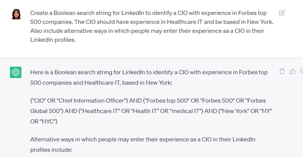Screen dimensions: 303x157
Task: Click "LinkedIn profiles." ending the user prompt
Action: point(53,40)
